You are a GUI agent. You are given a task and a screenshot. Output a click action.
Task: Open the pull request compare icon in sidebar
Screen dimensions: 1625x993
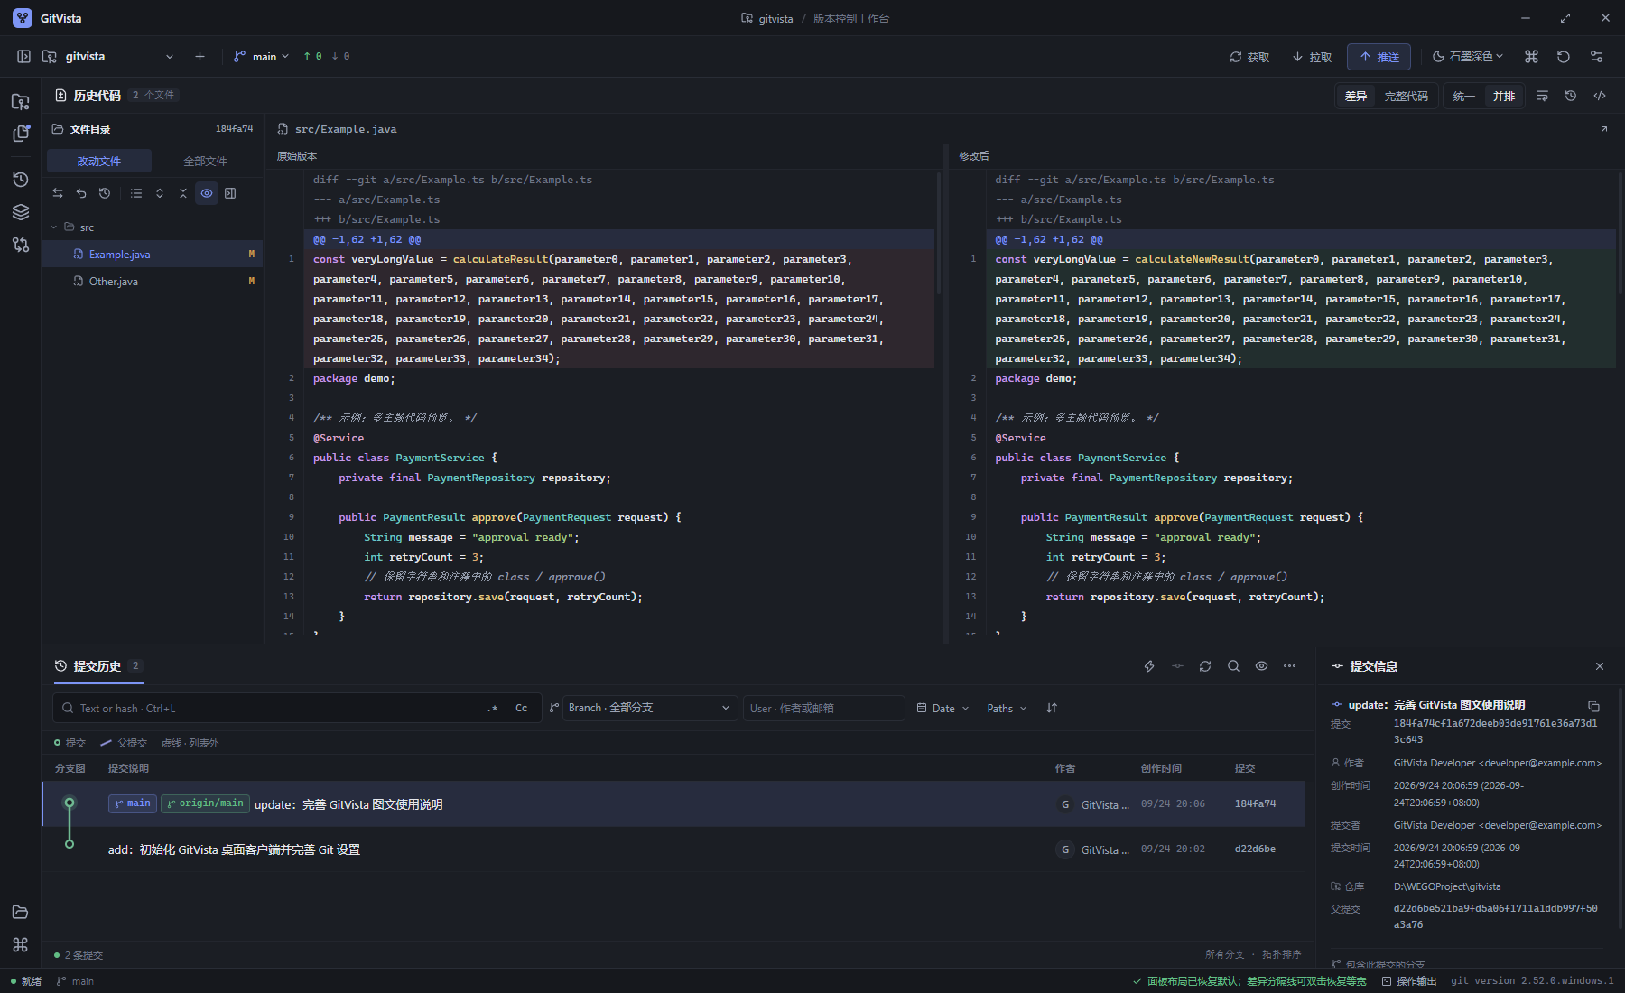[20, 245]
